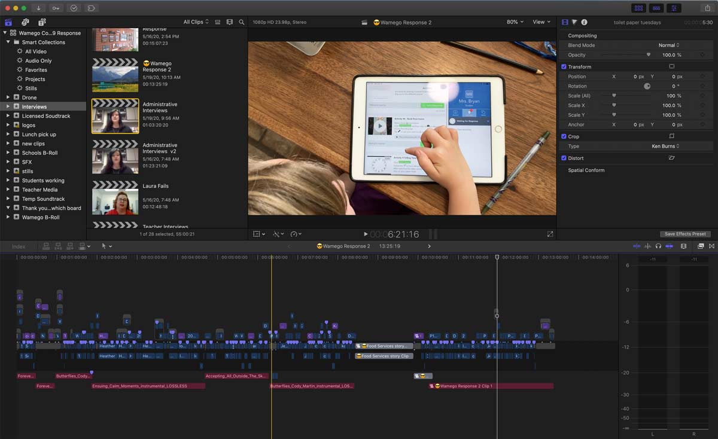Screen dimensions: 718x439
Task: Open the timeline Index panel
Action: click(19, 246)
